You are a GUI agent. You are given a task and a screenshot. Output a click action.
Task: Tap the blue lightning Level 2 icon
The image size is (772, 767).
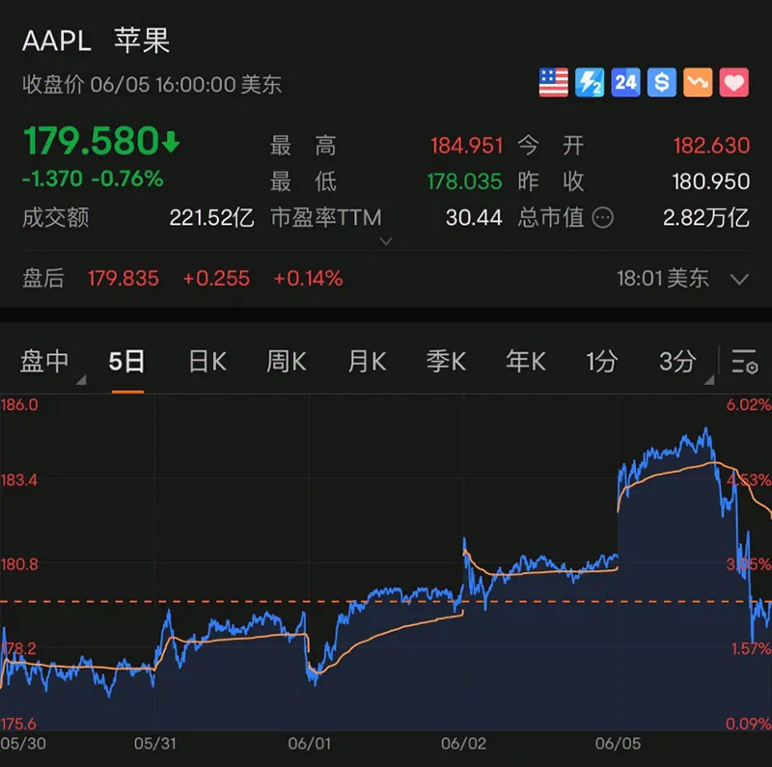(x=590, y=82)
